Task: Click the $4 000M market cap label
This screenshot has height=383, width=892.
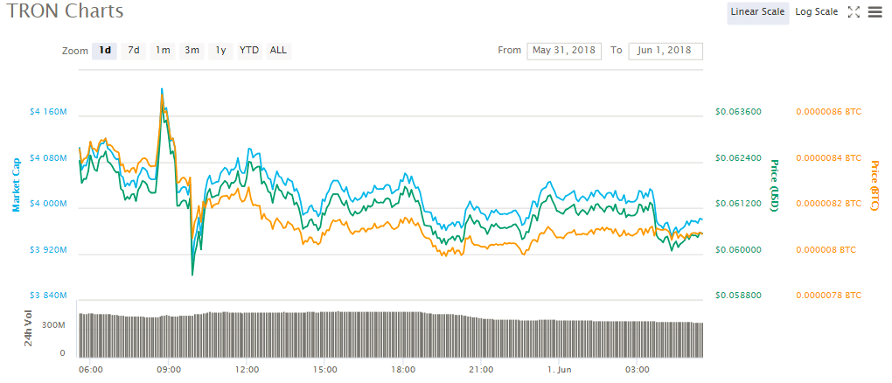Action: coord(48,204)
